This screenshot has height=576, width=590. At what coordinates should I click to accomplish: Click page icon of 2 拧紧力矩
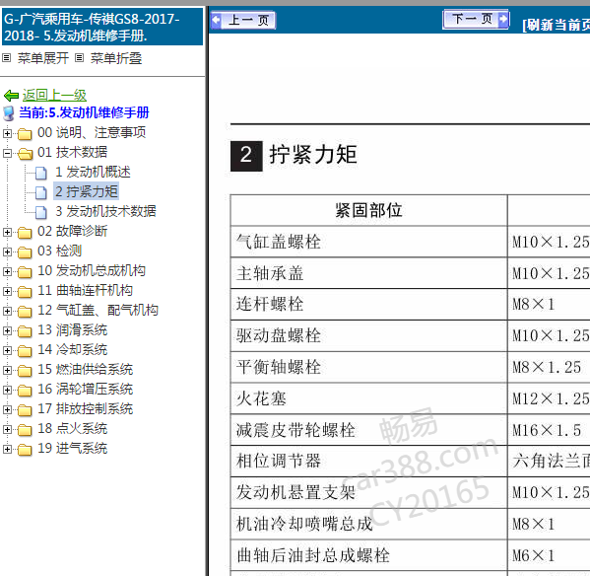click(41, 192)
